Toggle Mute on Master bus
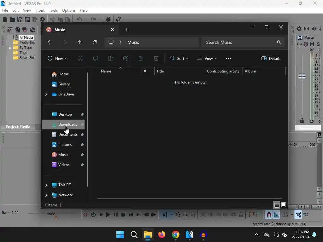 tap(312, 44)
